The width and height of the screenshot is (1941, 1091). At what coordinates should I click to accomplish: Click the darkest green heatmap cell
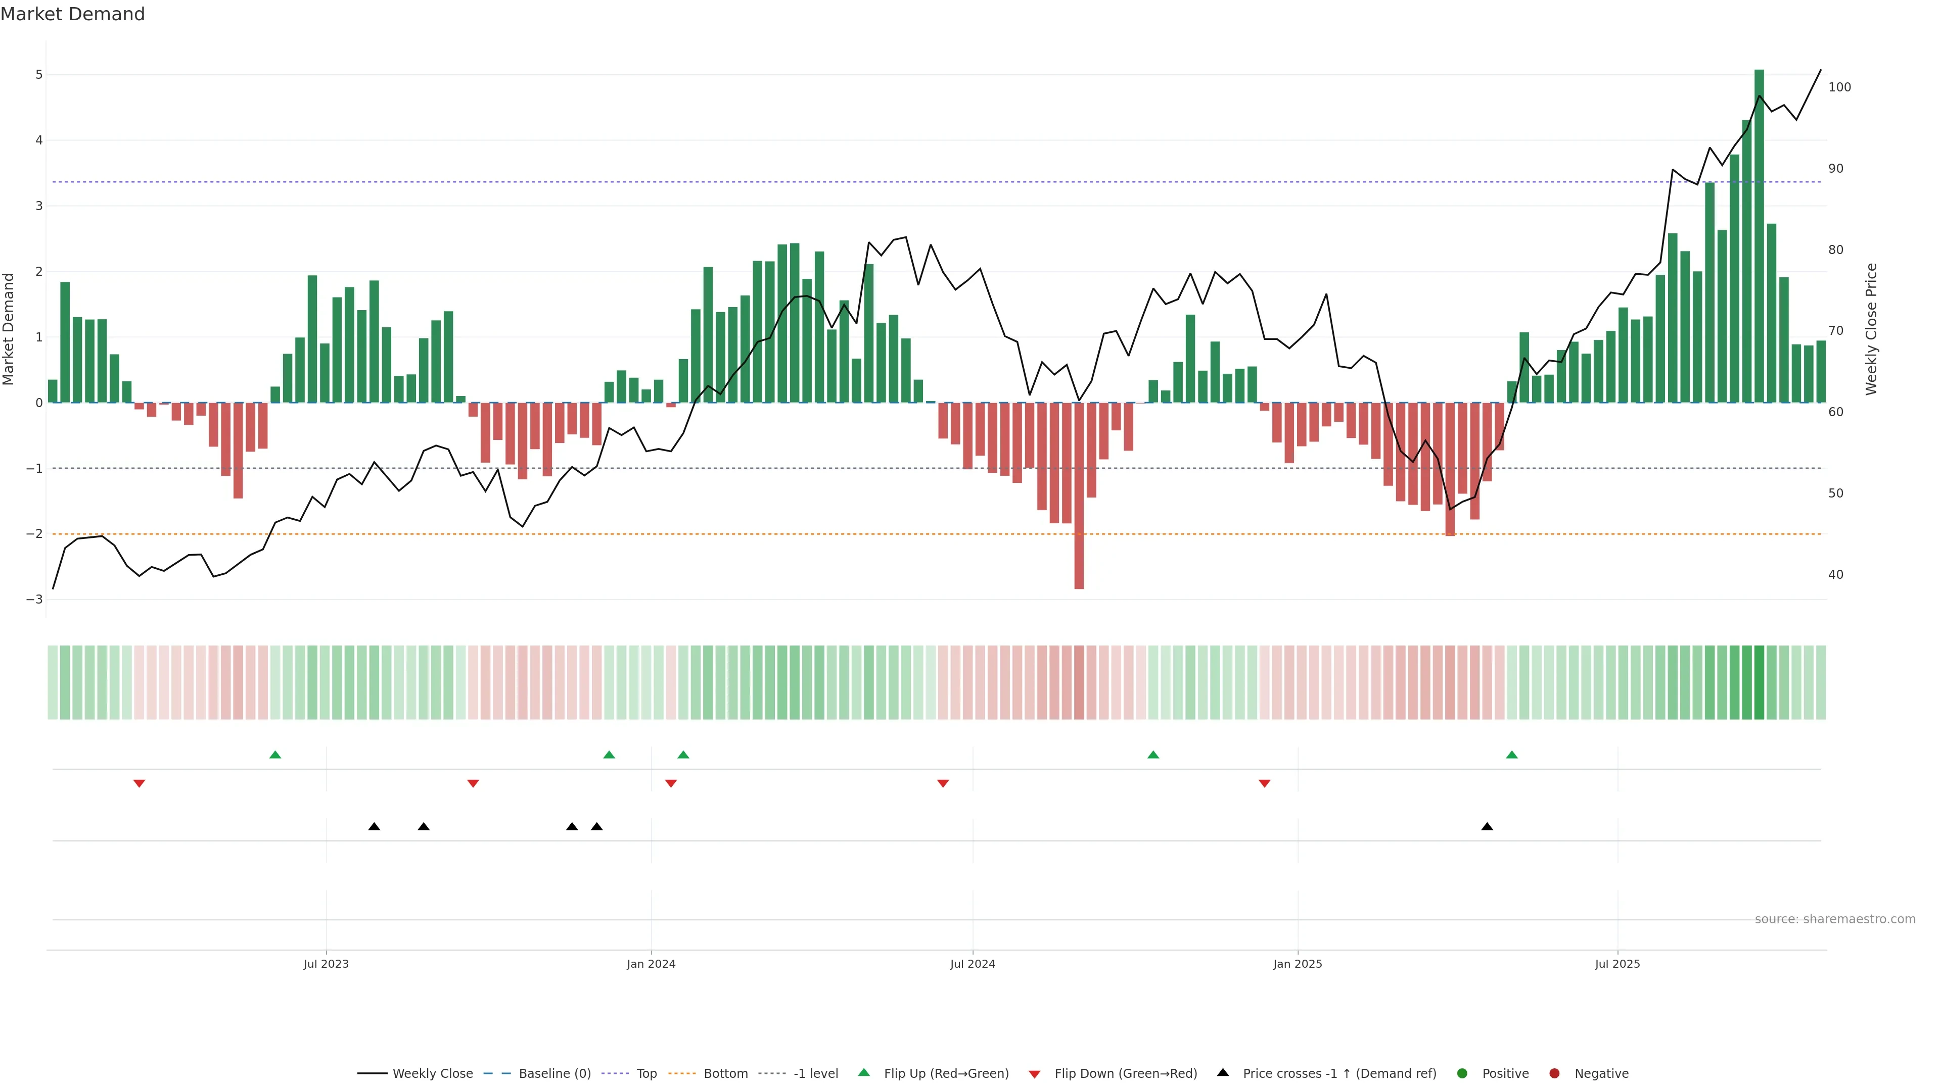1759,682
